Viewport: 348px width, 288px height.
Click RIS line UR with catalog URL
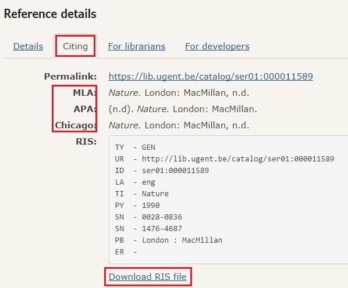tap(225, 159)
